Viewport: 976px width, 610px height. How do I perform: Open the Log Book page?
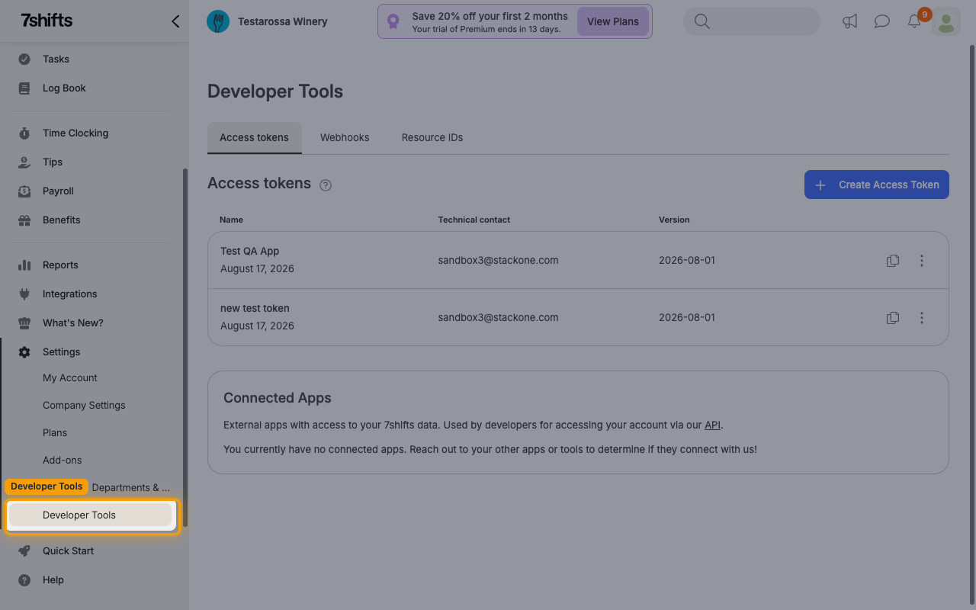tap(64, 88)
